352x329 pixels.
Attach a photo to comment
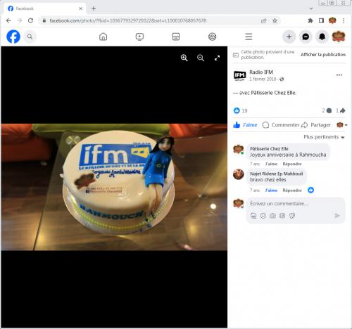pos(272,216)
